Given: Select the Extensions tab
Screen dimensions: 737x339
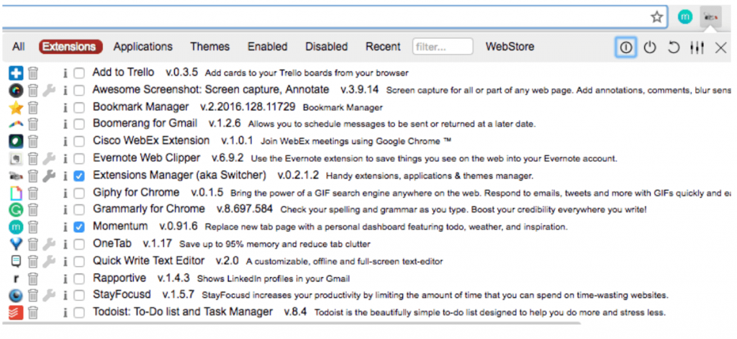Looking at the screenshot, I should pyautogui.click(x=71, y=47).
